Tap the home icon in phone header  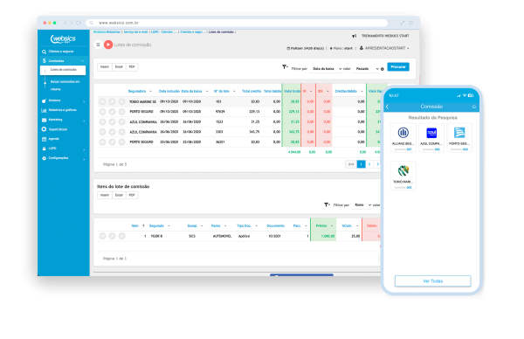click(x=473, y=107)
